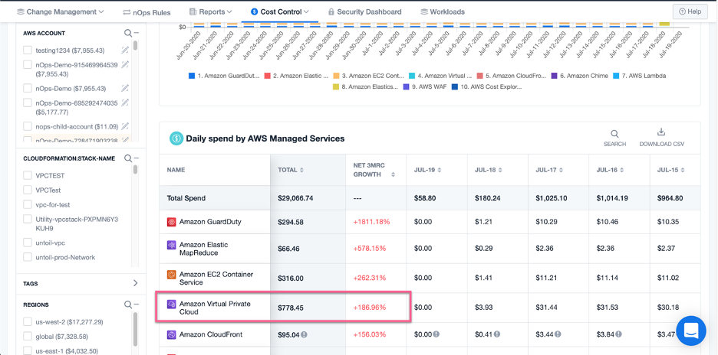Search the CloudFormation stack-name filter
Screen dimensions: 718x355
pyautogui.click(x=128, y=158)
